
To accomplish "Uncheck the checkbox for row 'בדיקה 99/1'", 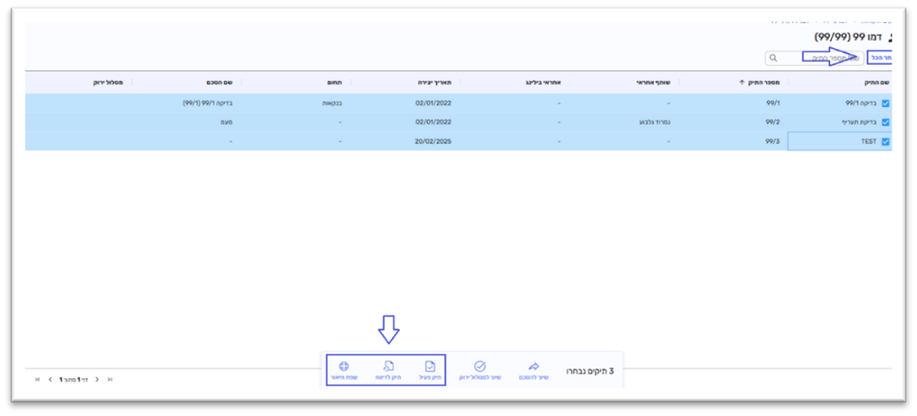I will click(x=885, y=103).
